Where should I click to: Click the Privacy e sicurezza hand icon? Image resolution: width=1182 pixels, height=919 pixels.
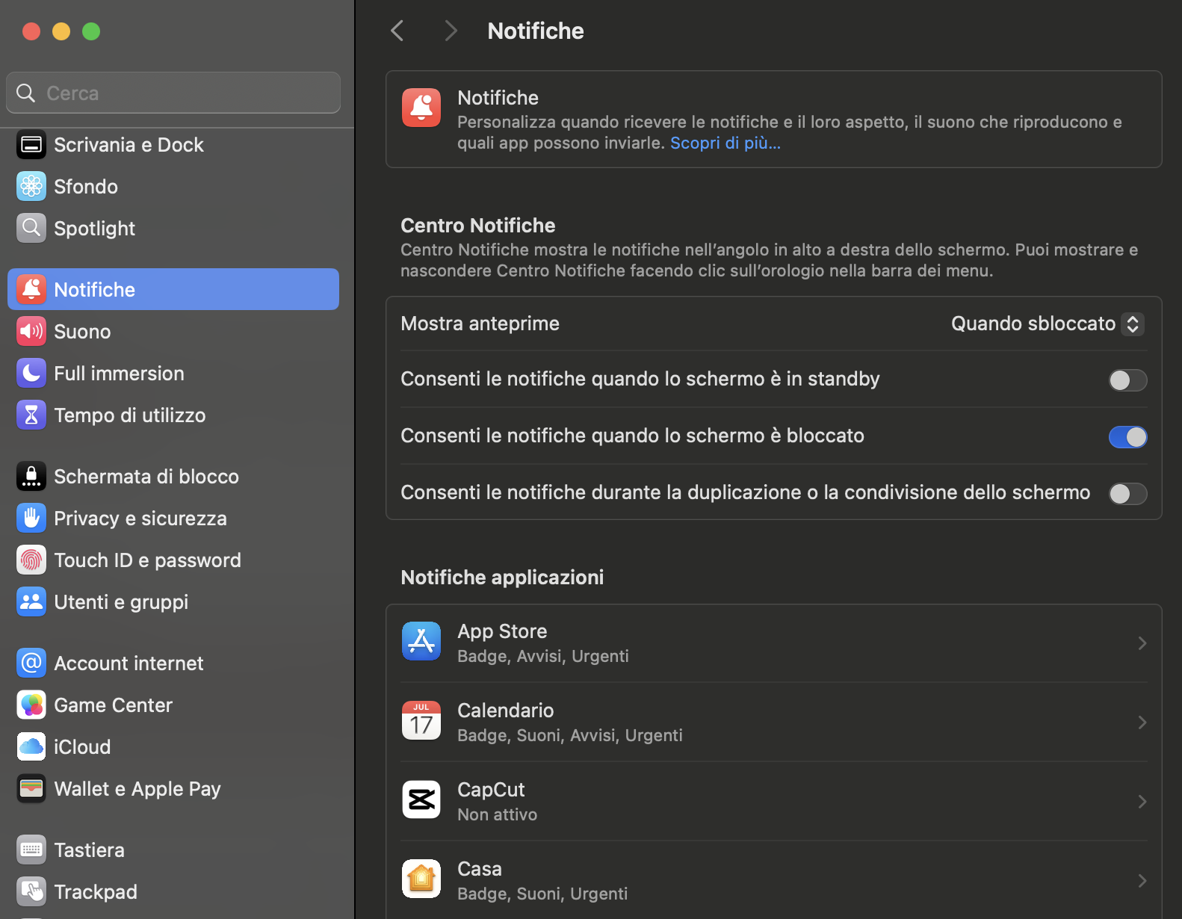[31, 519]
